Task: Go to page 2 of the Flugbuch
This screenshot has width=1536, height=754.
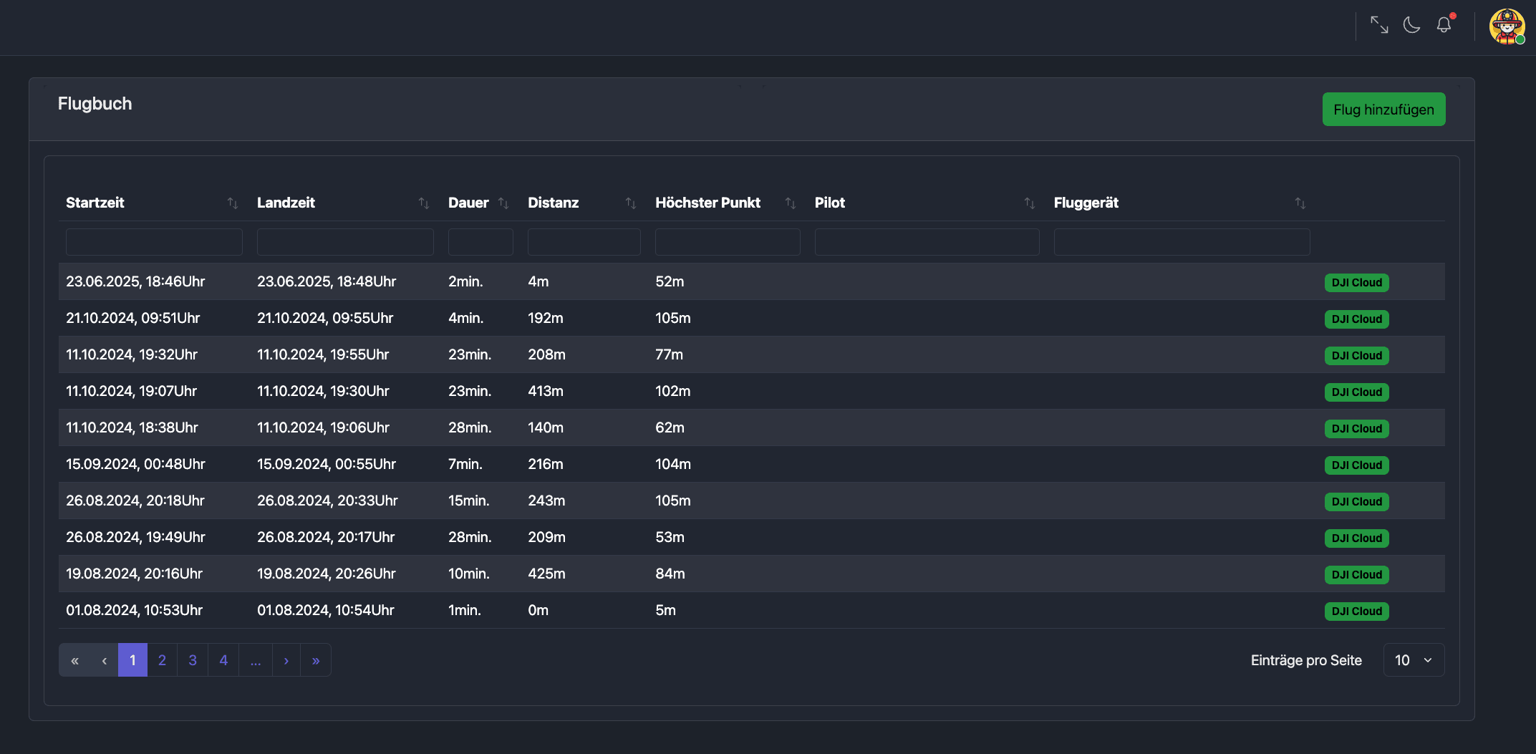Action: click(x=163, y=660)
